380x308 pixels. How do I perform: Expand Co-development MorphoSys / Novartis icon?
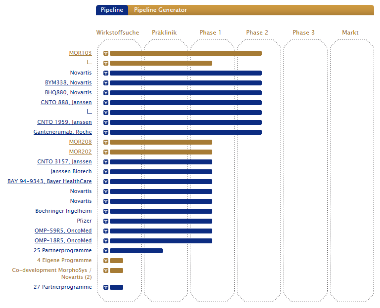pos(106,270)
